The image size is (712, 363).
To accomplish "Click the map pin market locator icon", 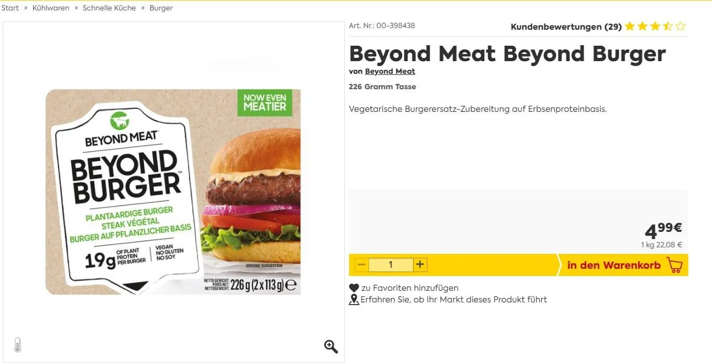I will [354, 300].
